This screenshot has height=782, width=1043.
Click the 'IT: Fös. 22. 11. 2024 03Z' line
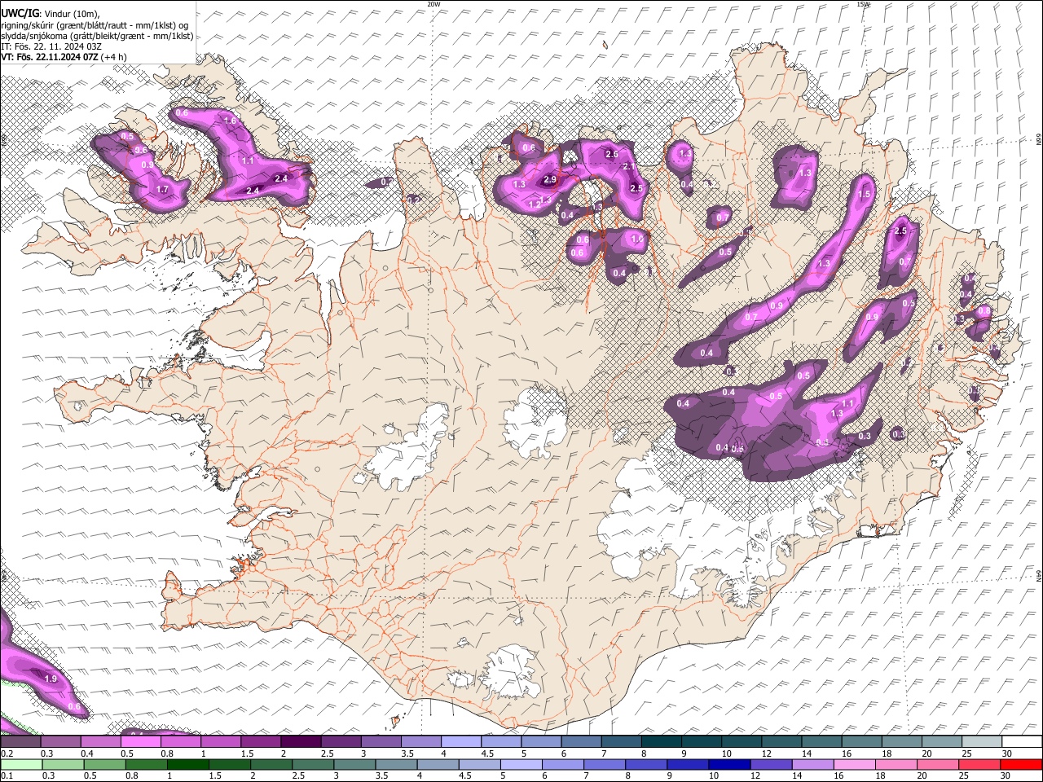point(51,46)
